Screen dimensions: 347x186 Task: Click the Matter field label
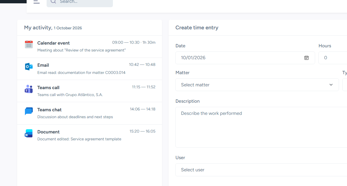(x=183, y=73)
